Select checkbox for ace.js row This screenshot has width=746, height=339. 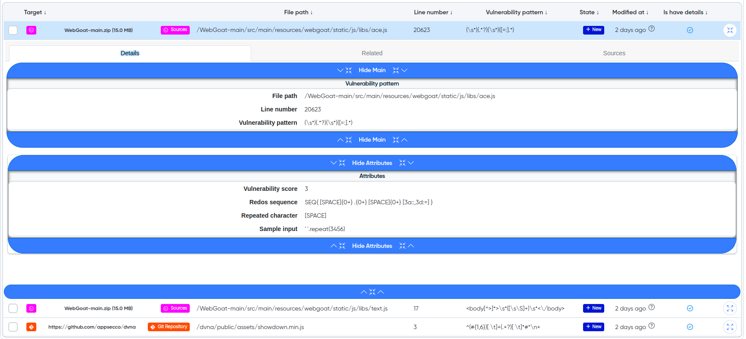point(13,30)
